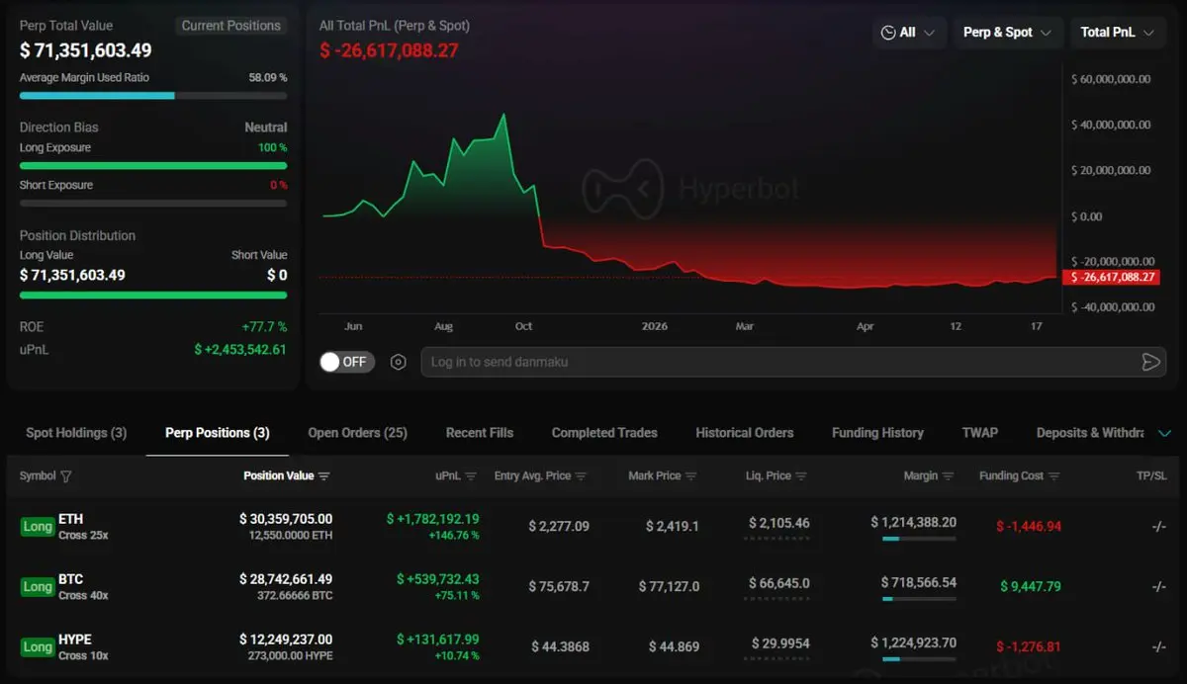Click BTC position value $28,742,661.49
Viewport: 1187px width, 684px height.
pyautogui.click(x=286, y=579)
